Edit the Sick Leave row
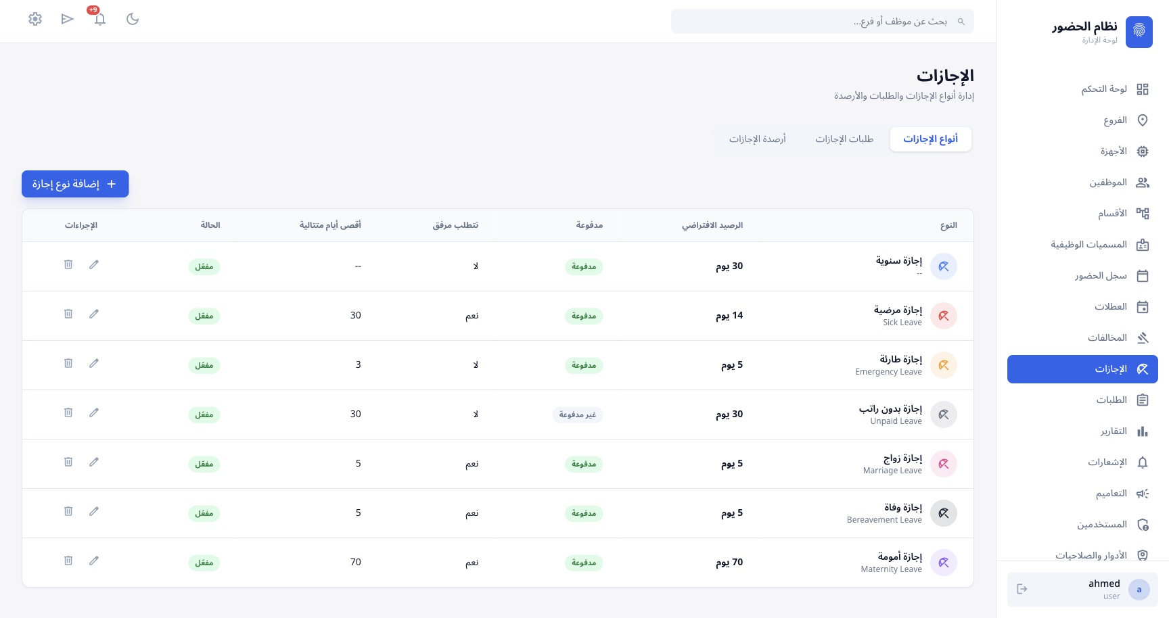Viewport: 1169px width, 618px height. [x=94, y=314]
